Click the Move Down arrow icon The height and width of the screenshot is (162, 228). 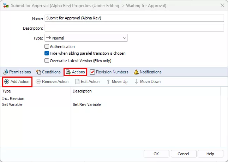click(x=136, y=82)
